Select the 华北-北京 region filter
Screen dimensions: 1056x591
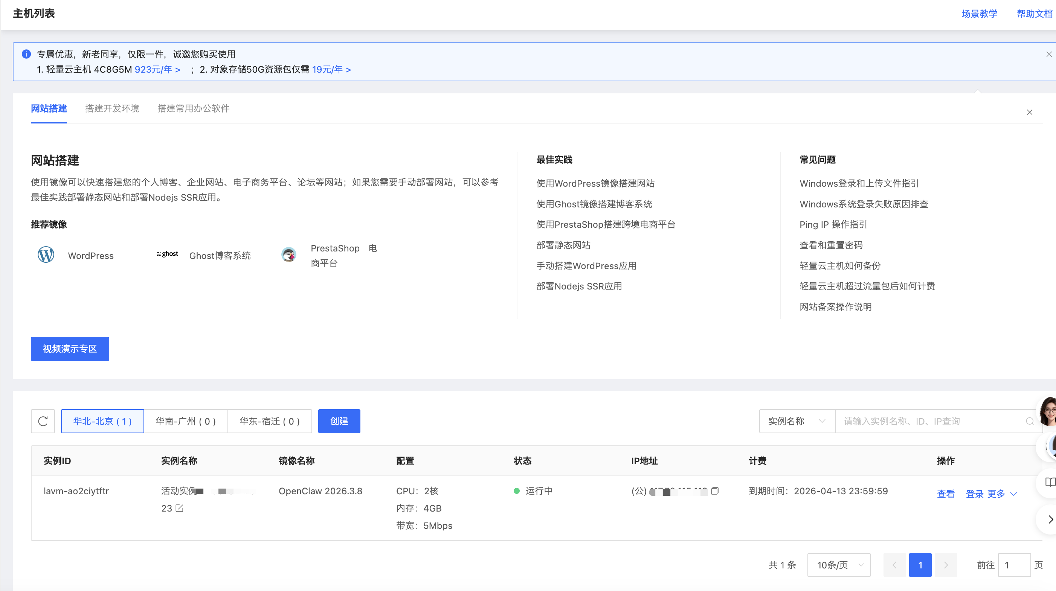coord(102,421)
